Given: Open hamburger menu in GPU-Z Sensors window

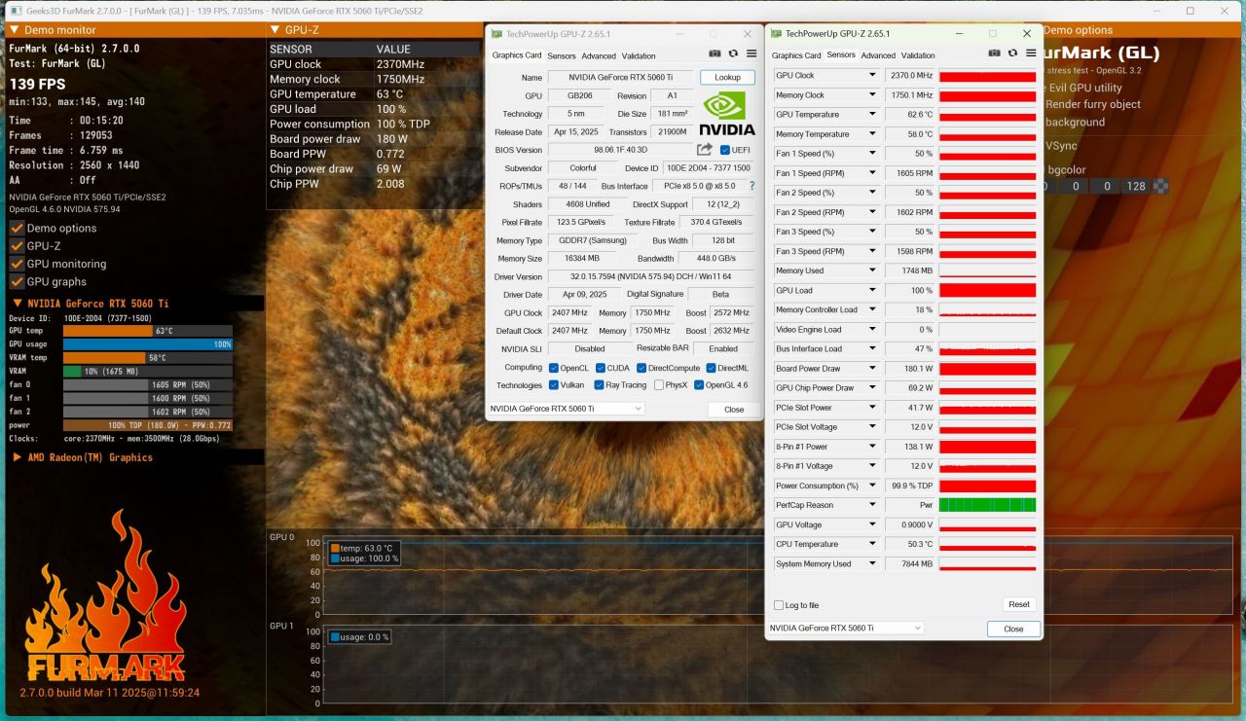Looking at the screenshot, I should click(1030, 54).
